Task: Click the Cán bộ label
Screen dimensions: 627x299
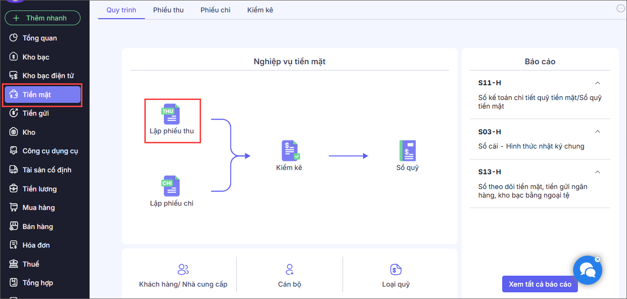Action: tap(290, 284)
